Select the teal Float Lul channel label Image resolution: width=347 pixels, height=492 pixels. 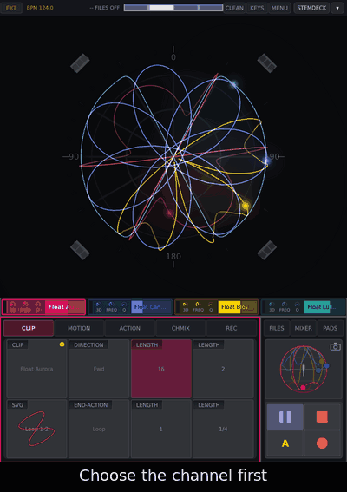(x=324, y=307)
